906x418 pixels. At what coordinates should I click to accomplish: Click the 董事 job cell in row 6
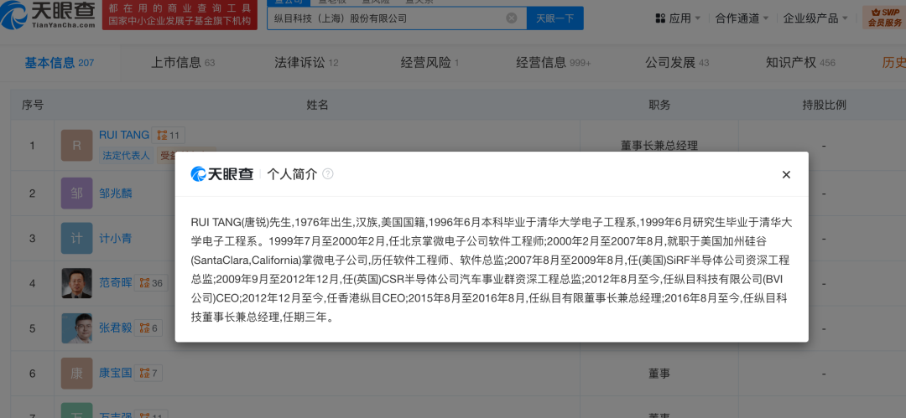click(659, 374)
